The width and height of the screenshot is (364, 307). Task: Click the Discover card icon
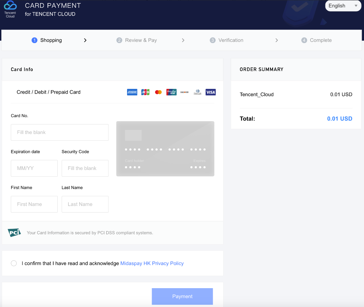coord(184,92)
